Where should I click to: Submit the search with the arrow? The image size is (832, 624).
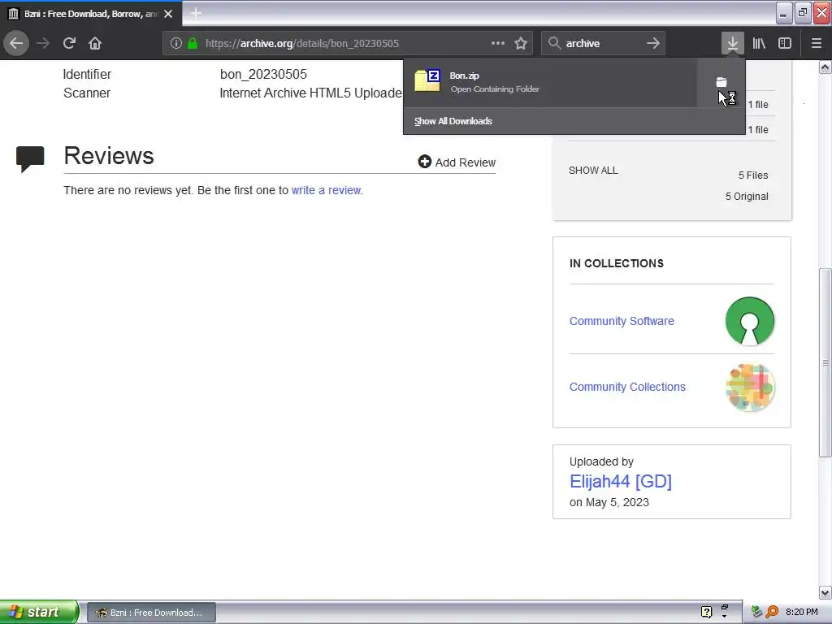653,43
